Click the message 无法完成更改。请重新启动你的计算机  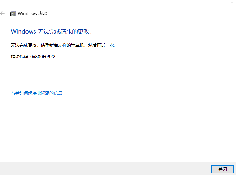[47, 45]
